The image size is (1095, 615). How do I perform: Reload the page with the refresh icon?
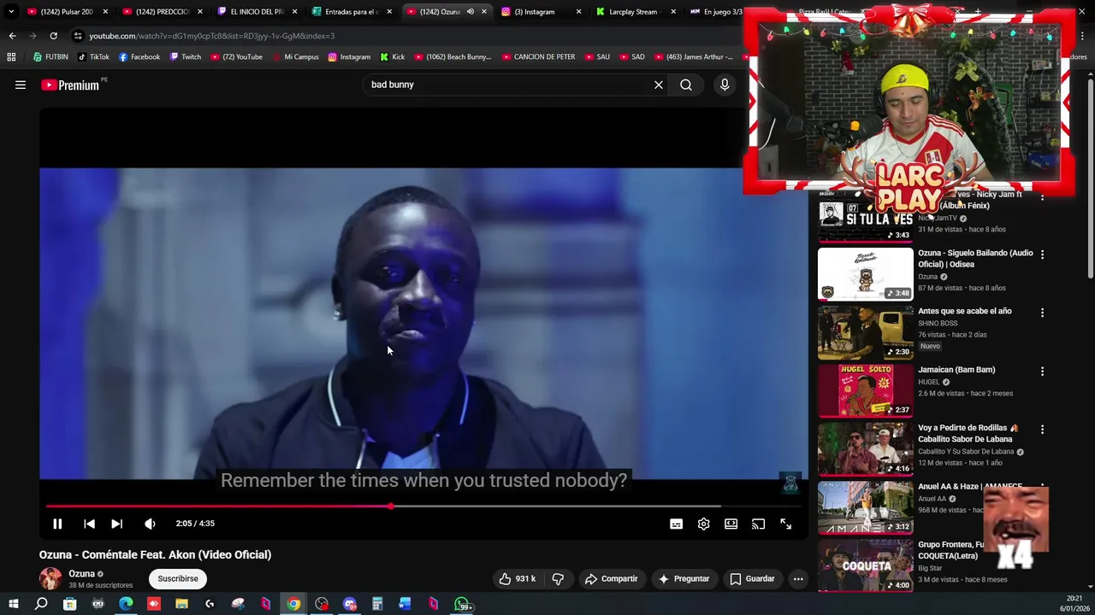pyautogui.click(x=53, y=36)
